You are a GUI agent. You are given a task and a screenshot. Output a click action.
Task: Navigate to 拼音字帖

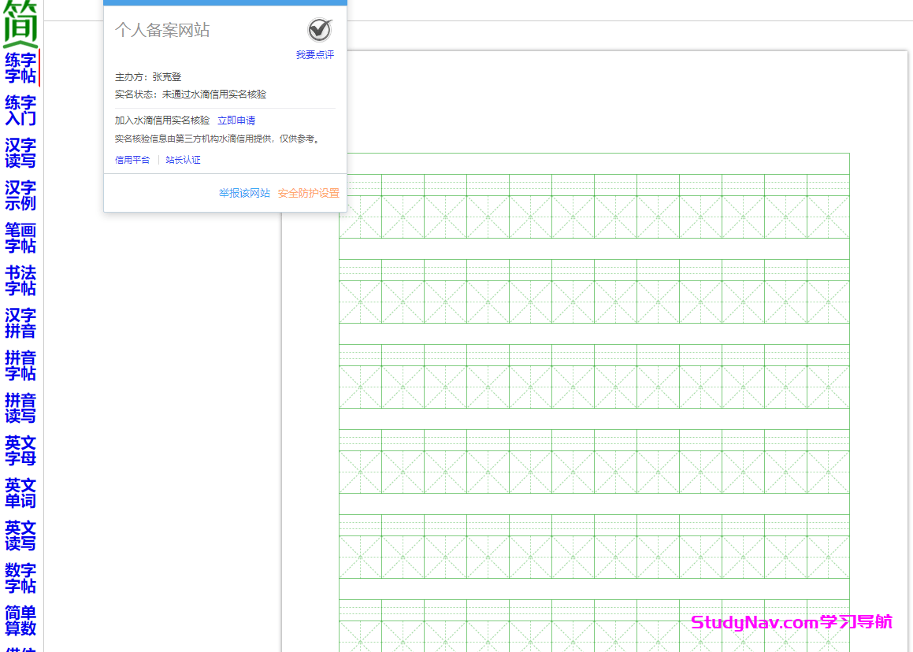pyautogui.click(x=20, y=366)
